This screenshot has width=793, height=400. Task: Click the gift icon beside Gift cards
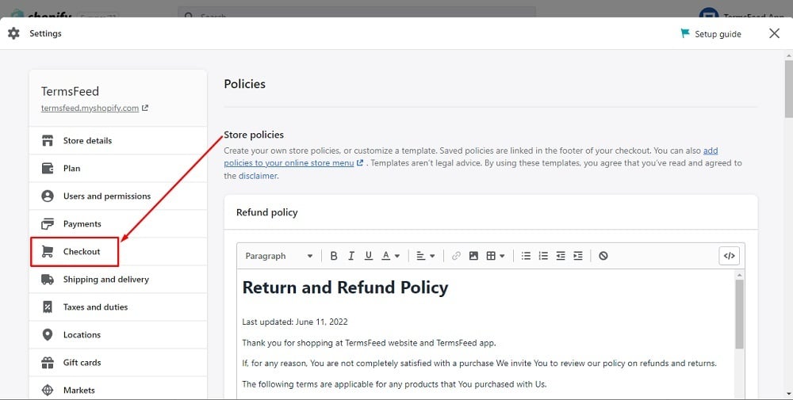pos(48,363)
